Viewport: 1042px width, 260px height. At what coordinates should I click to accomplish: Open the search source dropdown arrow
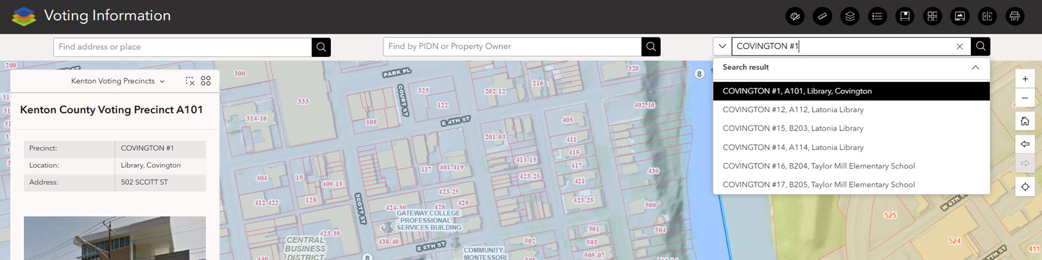coord(722,47)
